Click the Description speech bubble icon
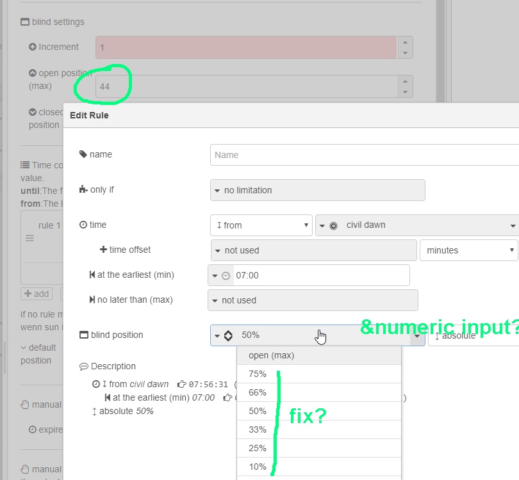The image size is (519, 480). pyautogui.click(x=84, y=366)
